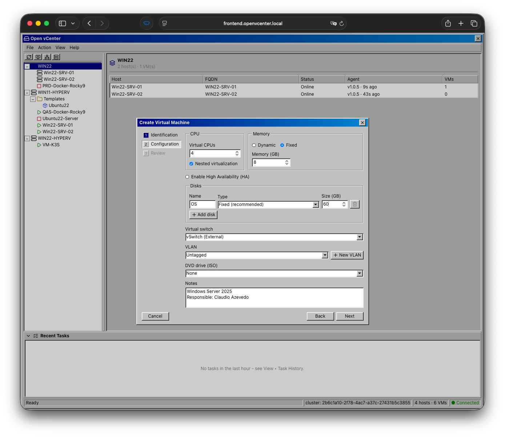Click the Memory (GB) stepper arrows
505x437 pixels.
[287, 163]
